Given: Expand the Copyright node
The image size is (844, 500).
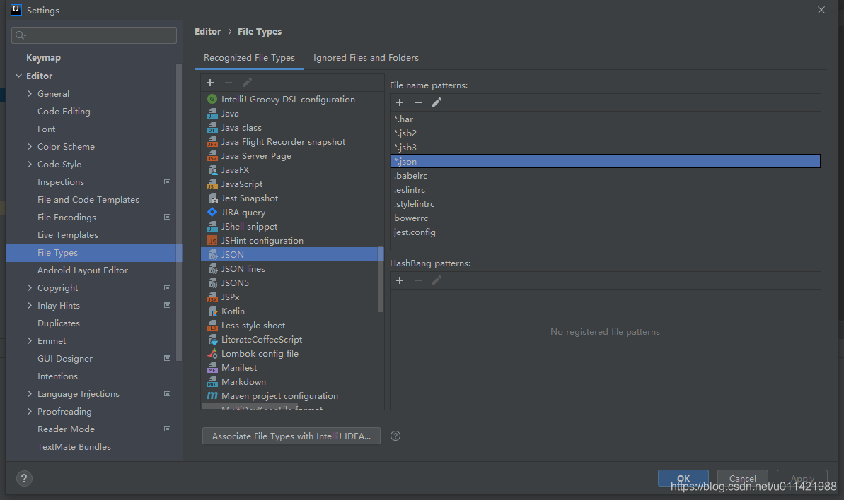Looking at the screenshot, I should click(x=30, y=288).
